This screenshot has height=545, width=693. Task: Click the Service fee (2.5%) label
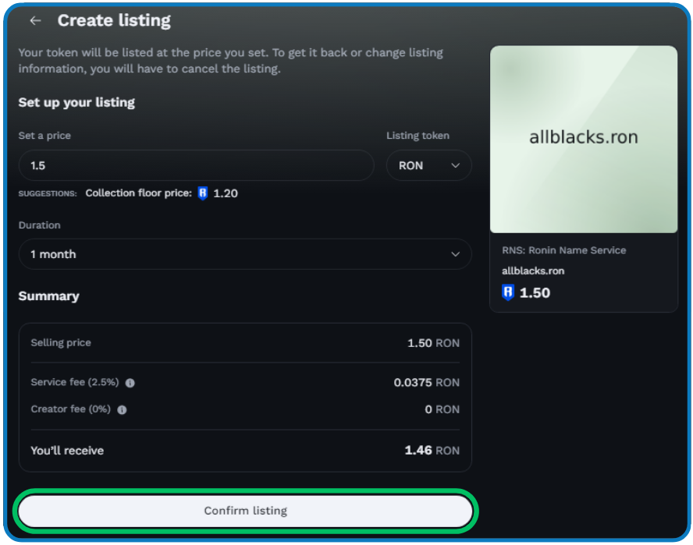pyautogui.click(x=75, y=382)
